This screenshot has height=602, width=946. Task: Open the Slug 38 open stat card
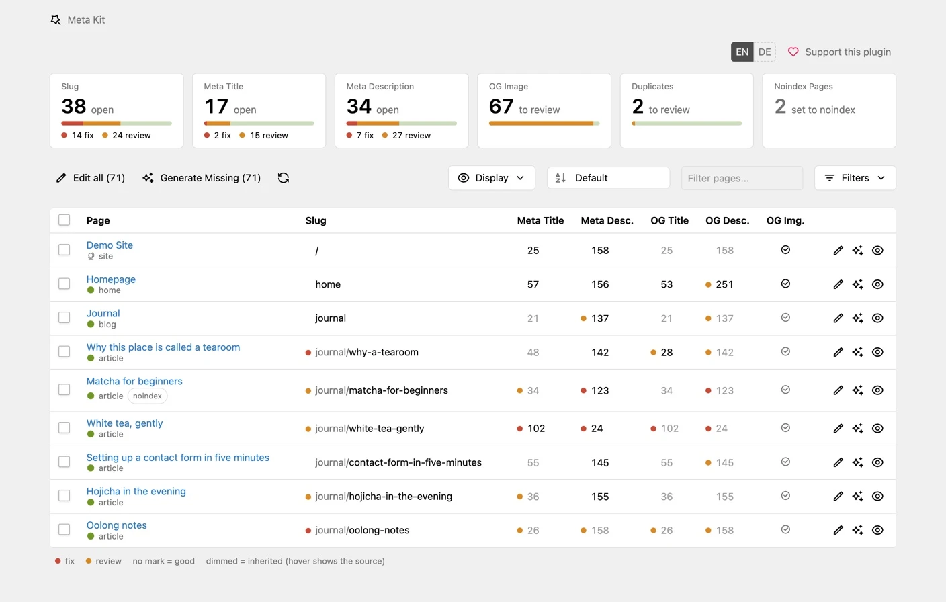pyautogui.click(x=117, y=111)
